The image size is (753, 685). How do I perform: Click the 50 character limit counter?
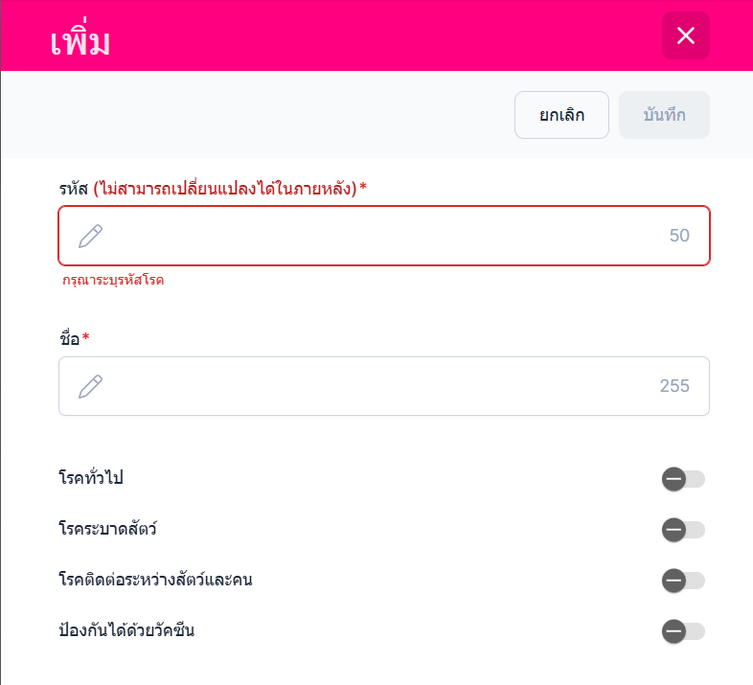pyautogui.click(x=679, y=236)
